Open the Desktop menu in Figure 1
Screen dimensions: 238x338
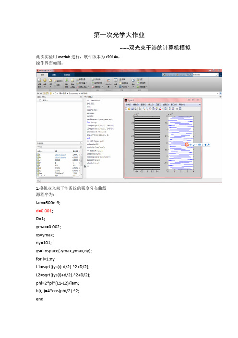(x=166, y=104)
